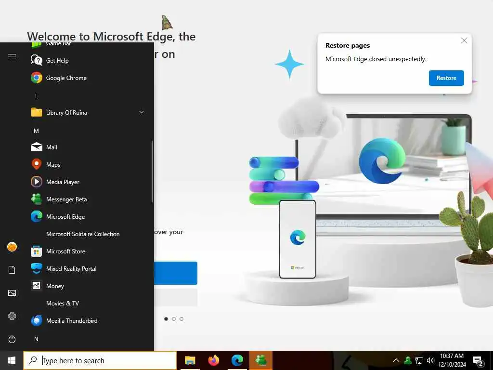Select the first carousel page dot
Screen dimensions: 493x370
(x=166, y=319)
